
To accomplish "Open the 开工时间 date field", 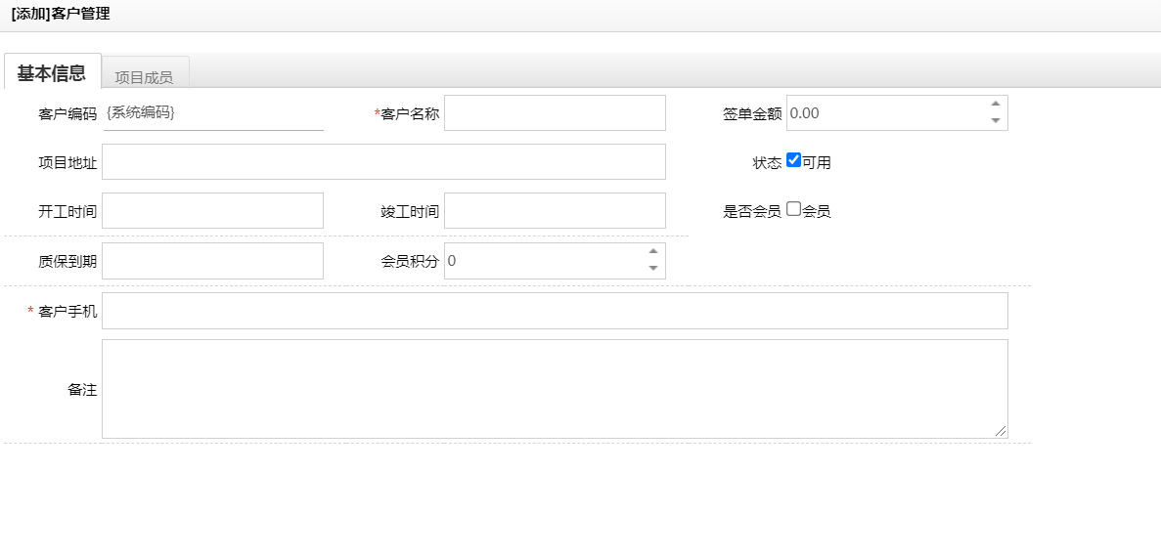I will point(212,211).
